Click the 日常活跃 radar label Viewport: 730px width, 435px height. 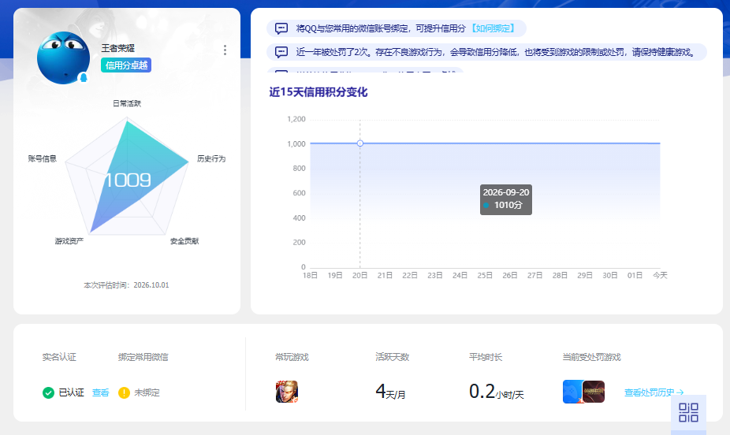(127, 103)
